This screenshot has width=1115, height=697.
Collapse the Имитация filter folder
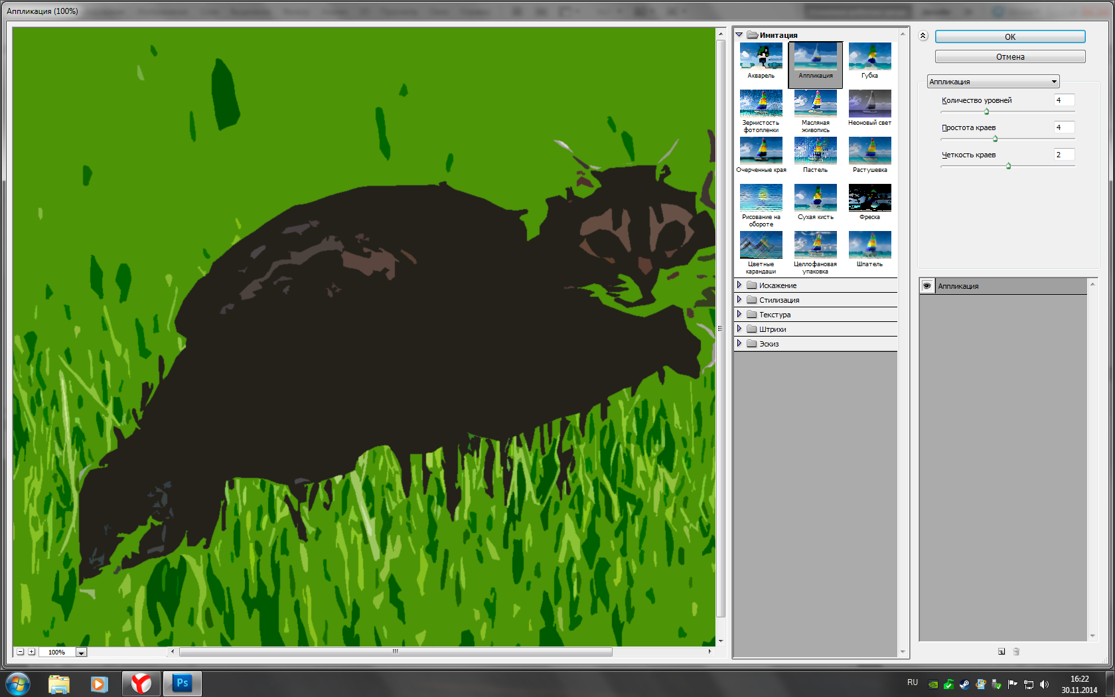[x=739, y=35]
